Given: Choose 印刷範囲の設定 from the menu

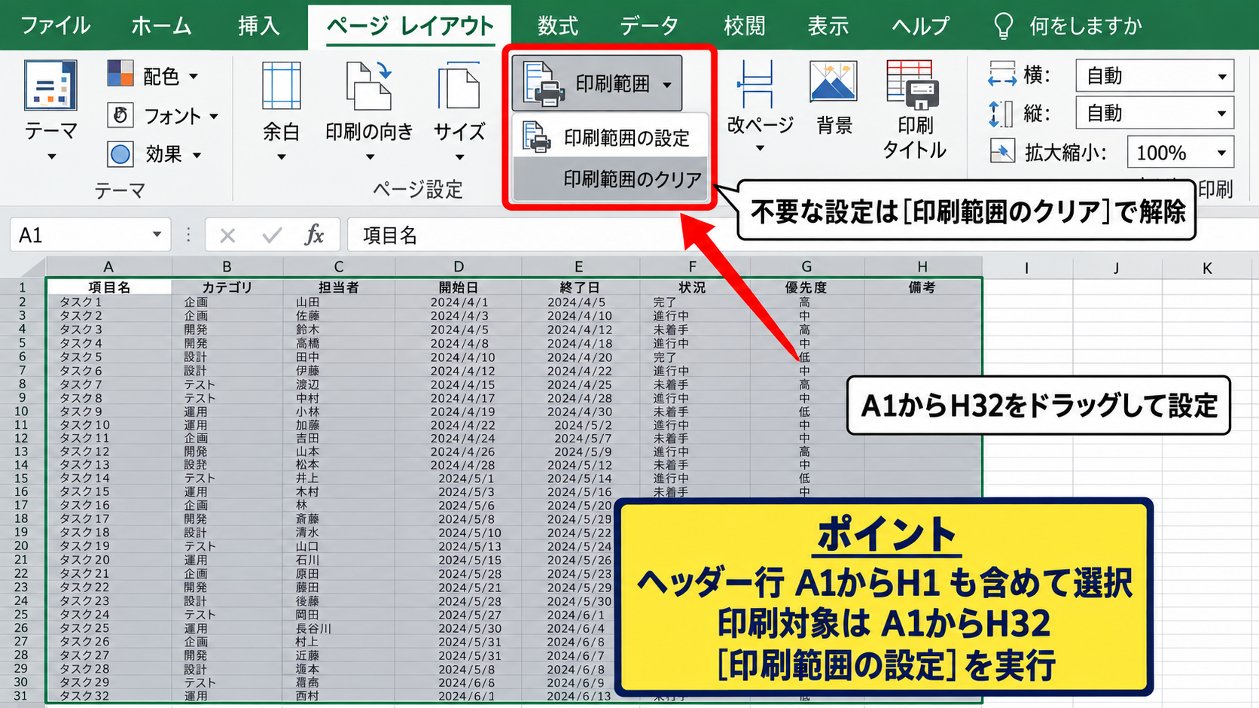Looking at the screenshot, I should [x=610, y=138].
